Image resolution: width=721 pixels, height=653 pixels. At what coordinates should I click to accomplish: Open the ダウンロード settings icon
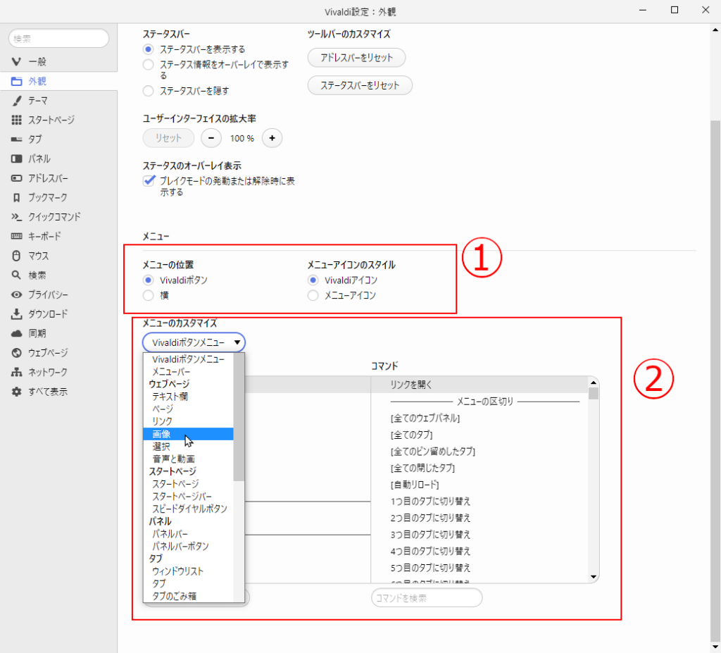(x=16, y=314)
